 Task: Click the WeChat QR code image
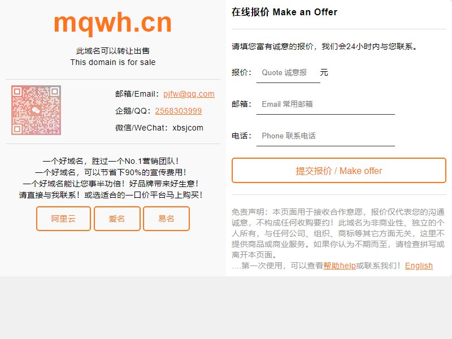36,110
